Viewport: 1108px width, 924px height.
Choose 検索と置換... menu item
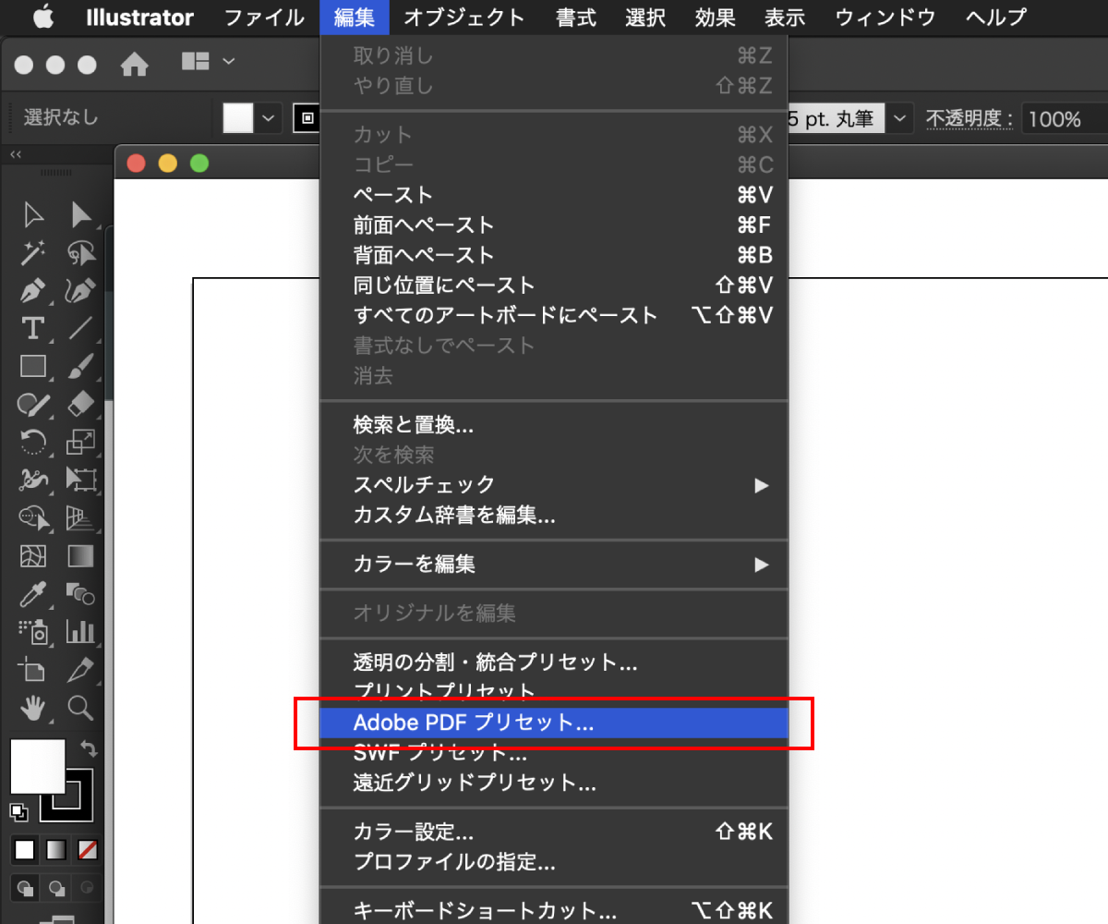553,425
